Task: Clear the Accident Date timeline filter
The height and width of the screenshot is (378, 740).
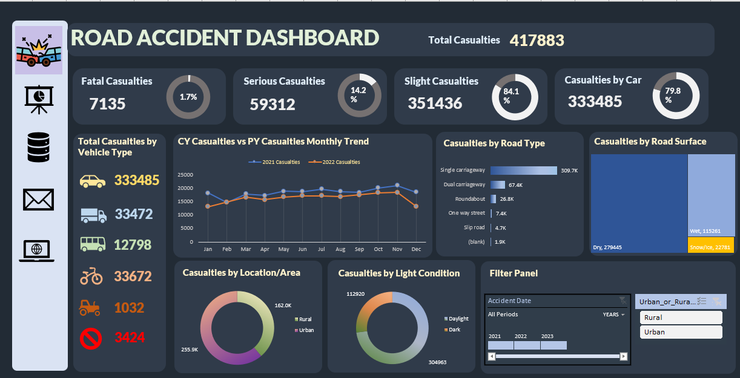Action: point(623,301)
